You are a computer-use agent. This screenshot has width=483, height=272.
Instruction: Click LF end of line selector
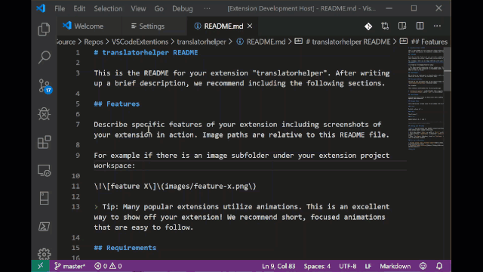click(368, 266)
